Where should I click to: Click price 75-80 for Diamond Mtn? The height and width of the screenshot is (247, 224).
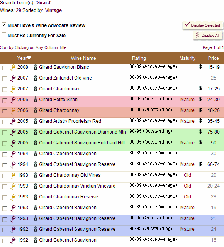click(214, 132)
